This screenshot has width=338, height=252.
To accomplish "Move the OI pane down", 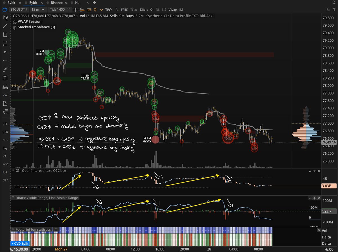I will click(x=310, y=171).
